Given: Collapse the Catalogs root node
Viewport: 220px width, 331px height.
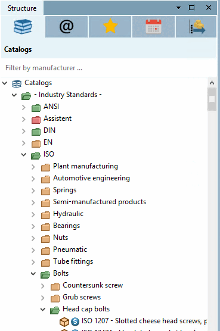Looking at the screenshot, I should 5,83.
